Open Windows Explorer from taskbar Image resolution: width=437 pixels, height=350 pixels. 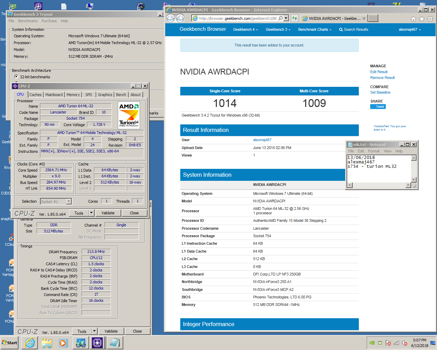(x=47, y=343)
